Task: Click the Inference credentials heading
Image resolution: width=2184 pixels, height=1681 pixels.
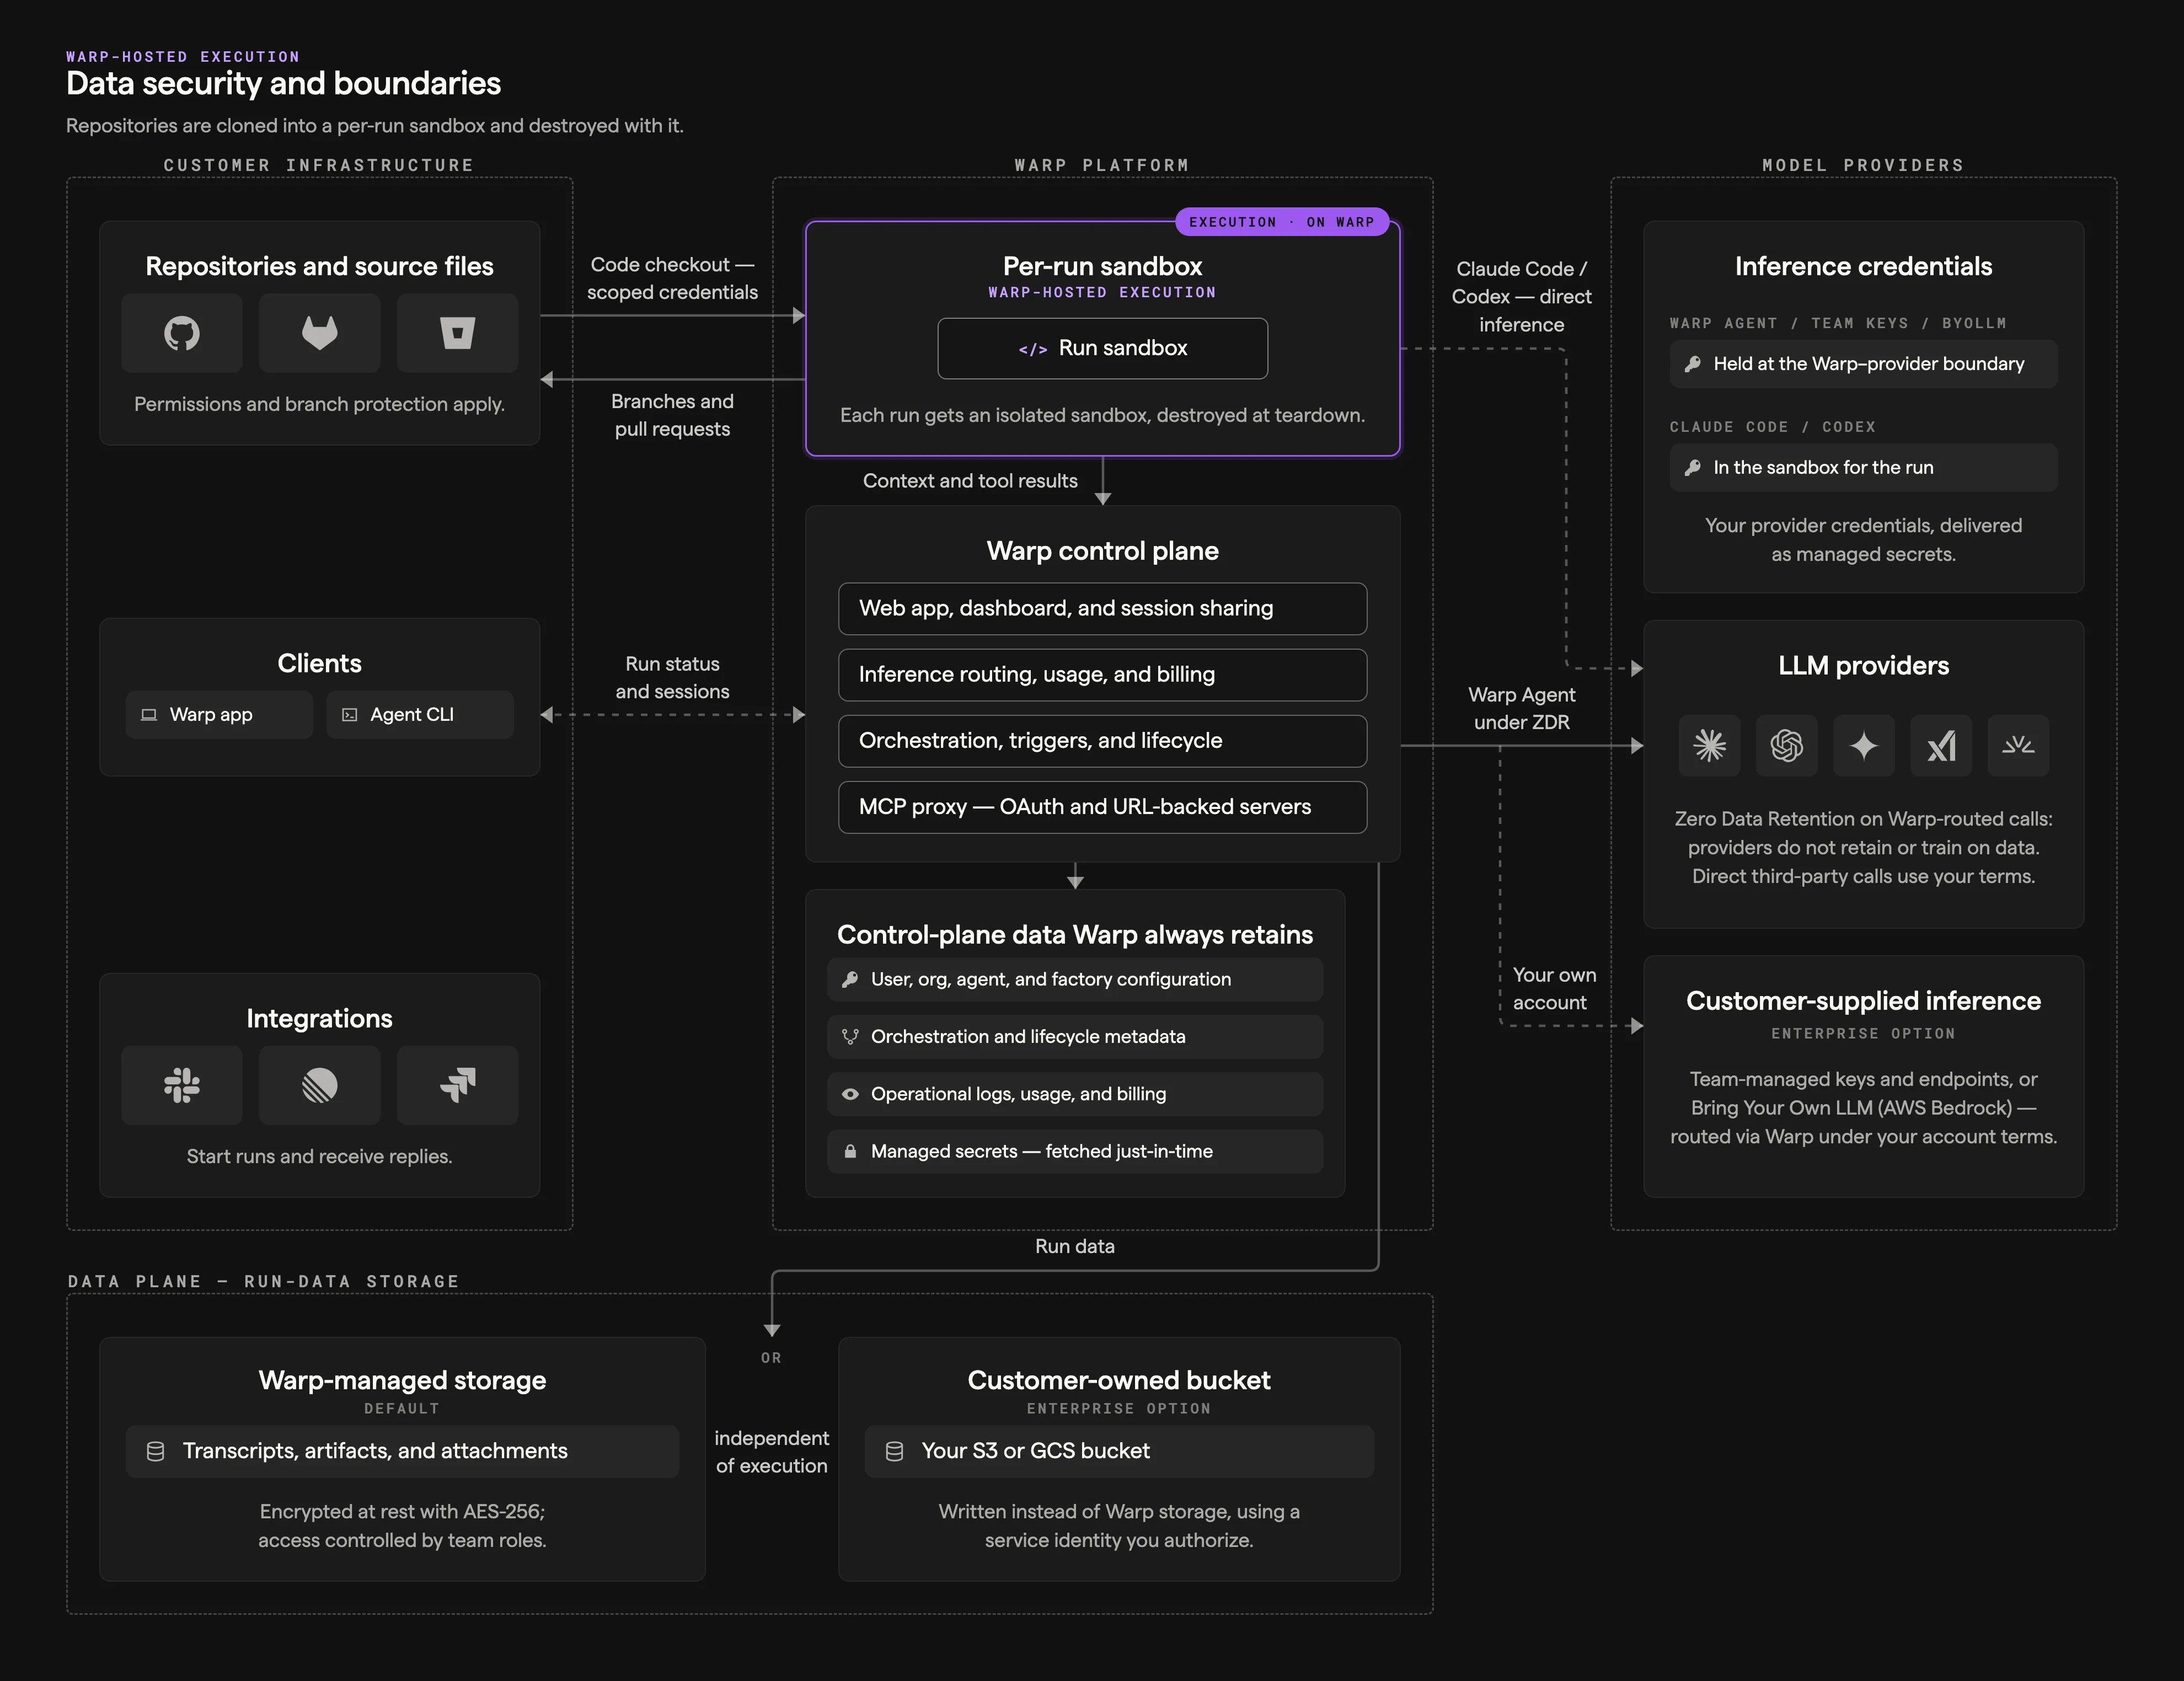Action: click(x=1863, y=266)
